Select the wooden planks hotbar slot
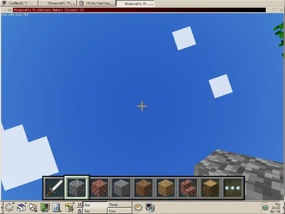Image resolution: width=285 pixels, height=214 pixels. click(x=166, y=188)
